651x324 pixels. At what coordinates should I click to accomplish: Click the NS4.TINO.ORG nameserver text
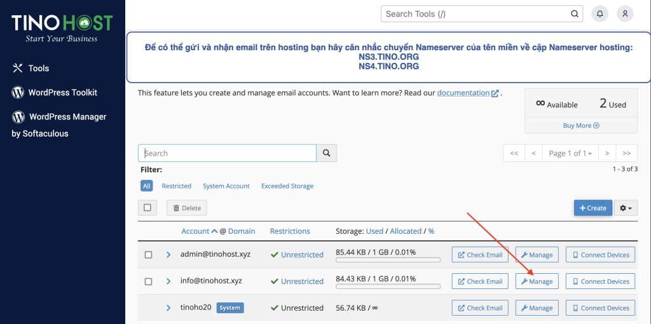point(388,66)
